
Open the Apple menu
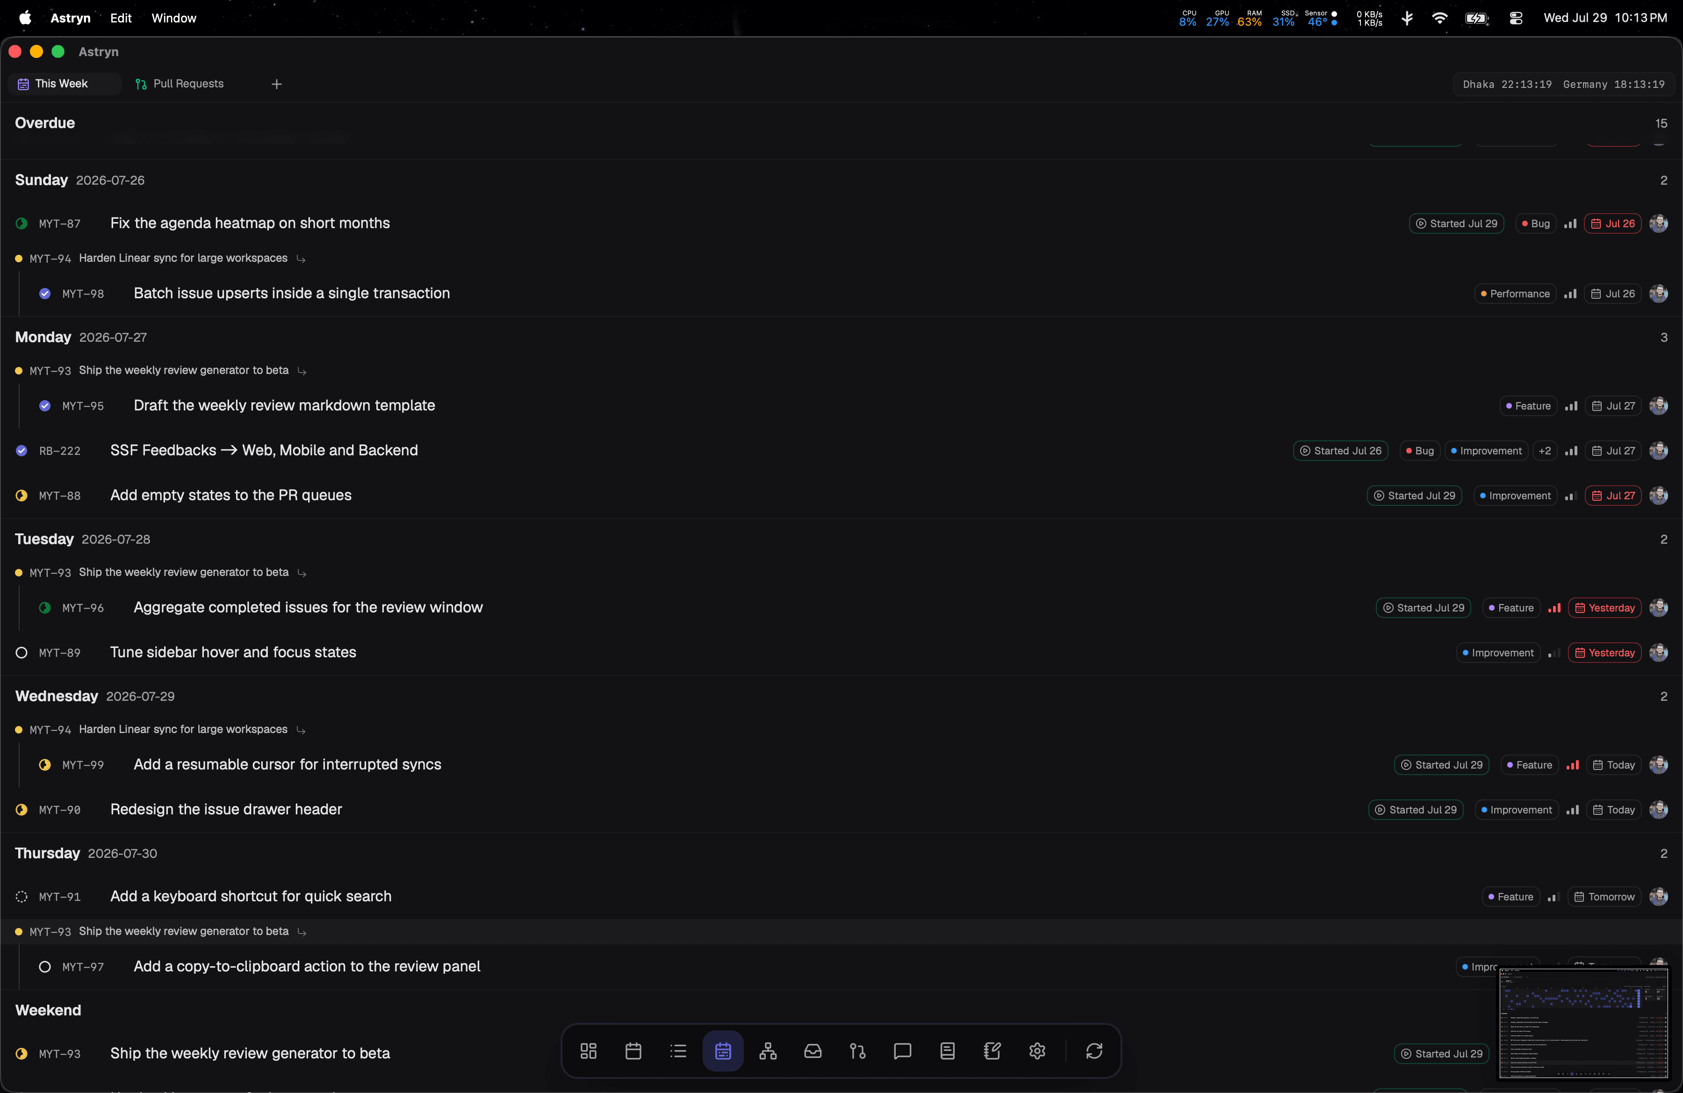[25, 18]
